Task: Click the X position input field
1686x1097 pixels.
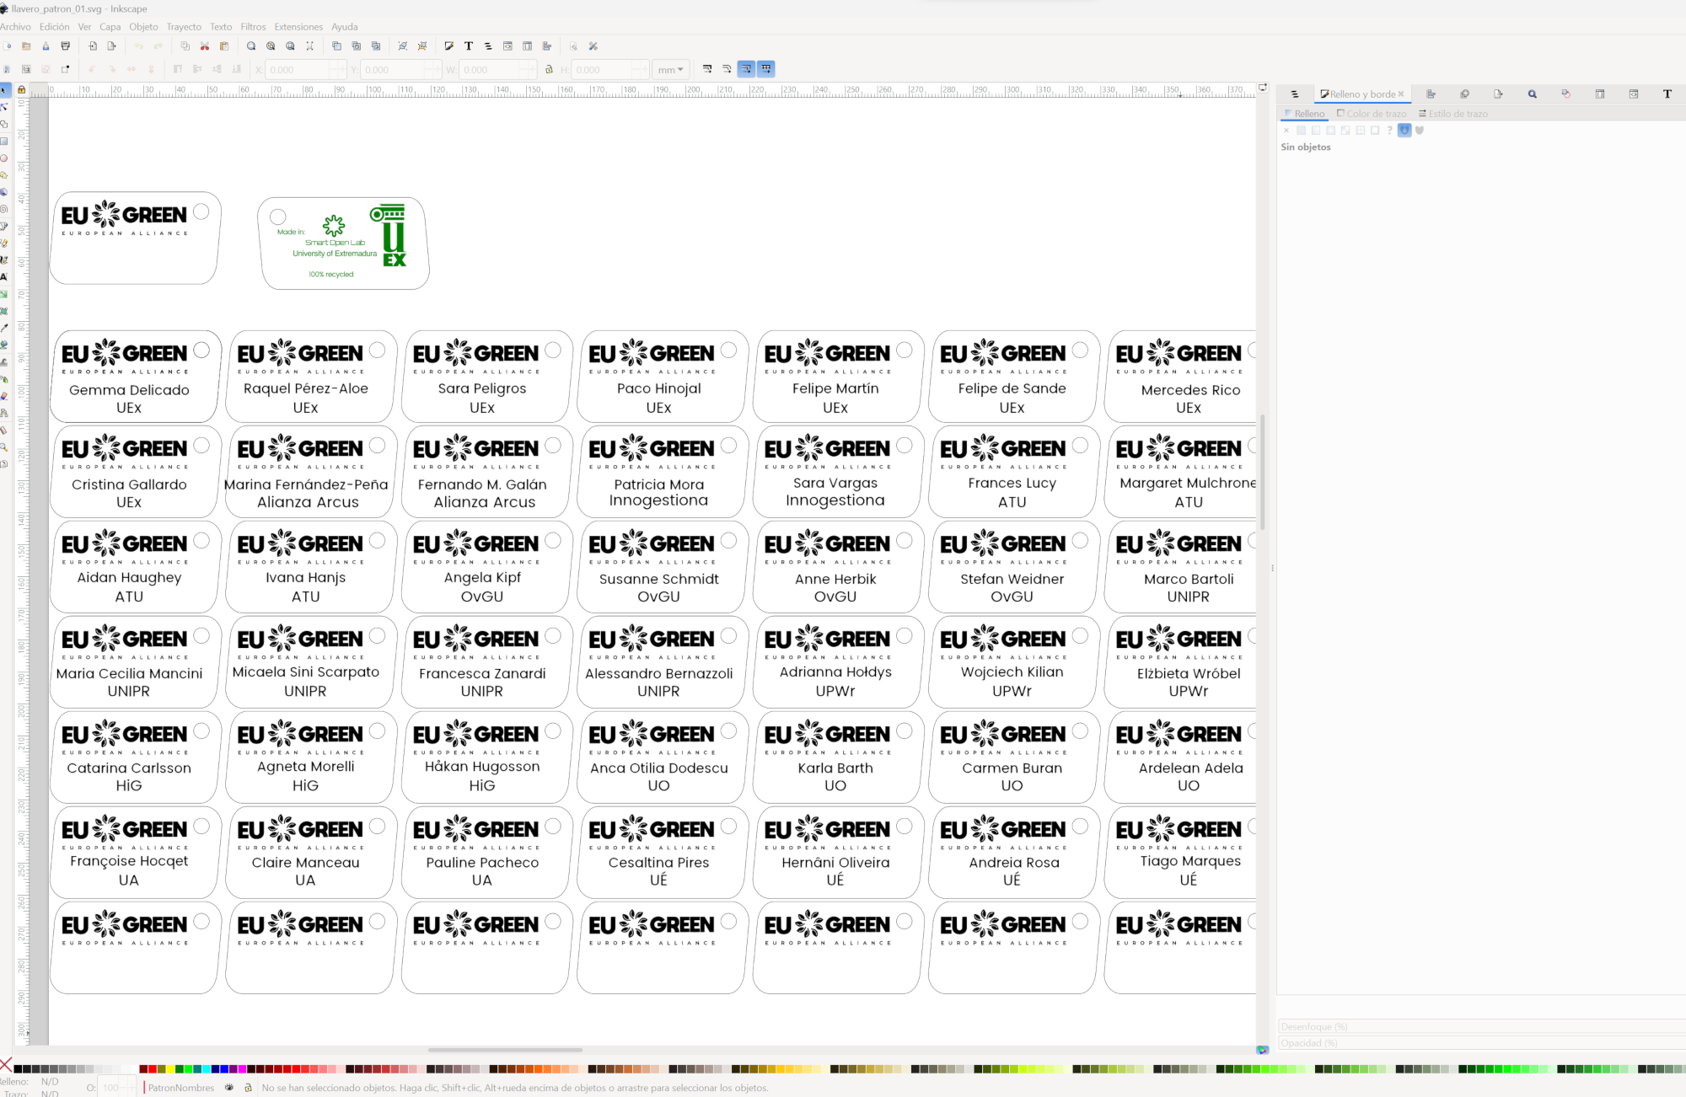Action: [x=297, y=70]
